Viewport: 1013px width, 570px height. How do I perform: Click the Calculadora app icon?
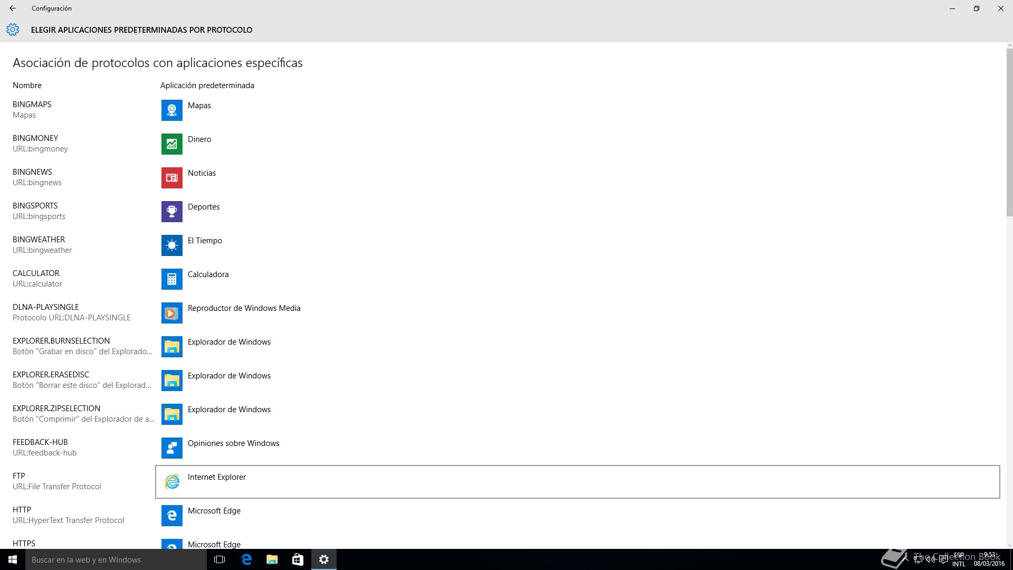click(x=171, y=279)
